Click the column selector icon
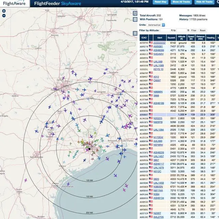The width and height of the screenshot is (219, 219). click(x=135, y=33)
